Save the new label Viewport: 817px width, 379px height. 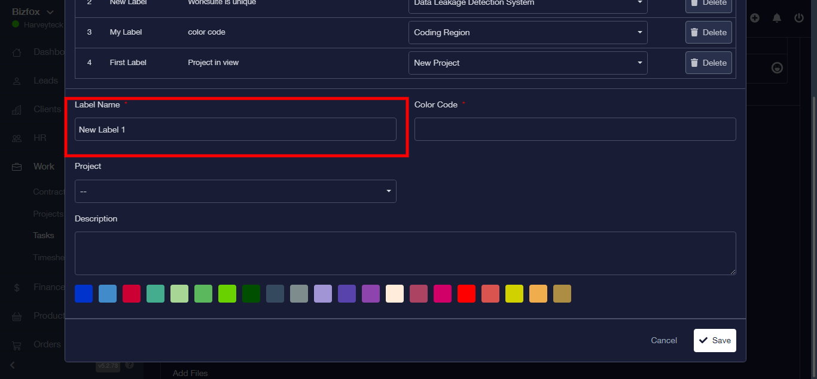click(x=715, y=340)
